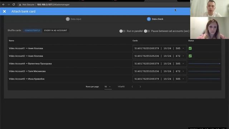Open the Data check step

point(155,19)
